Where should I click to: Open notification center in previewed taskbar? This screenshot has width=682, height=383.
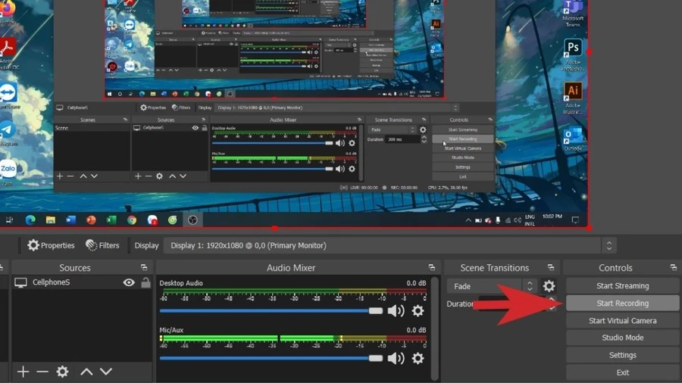pos(575,220)
